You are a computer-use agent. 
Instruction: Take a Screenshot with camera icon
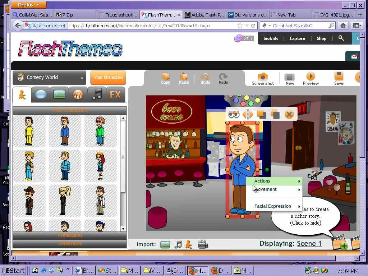263,79
